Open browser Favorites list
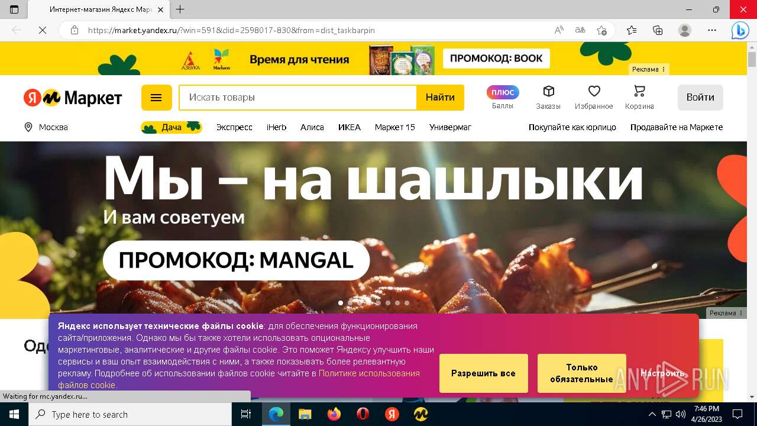757x426 pixels. tap(632, 30)
